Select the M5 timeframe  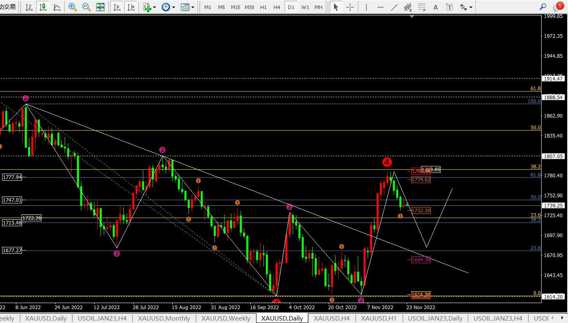221,7
